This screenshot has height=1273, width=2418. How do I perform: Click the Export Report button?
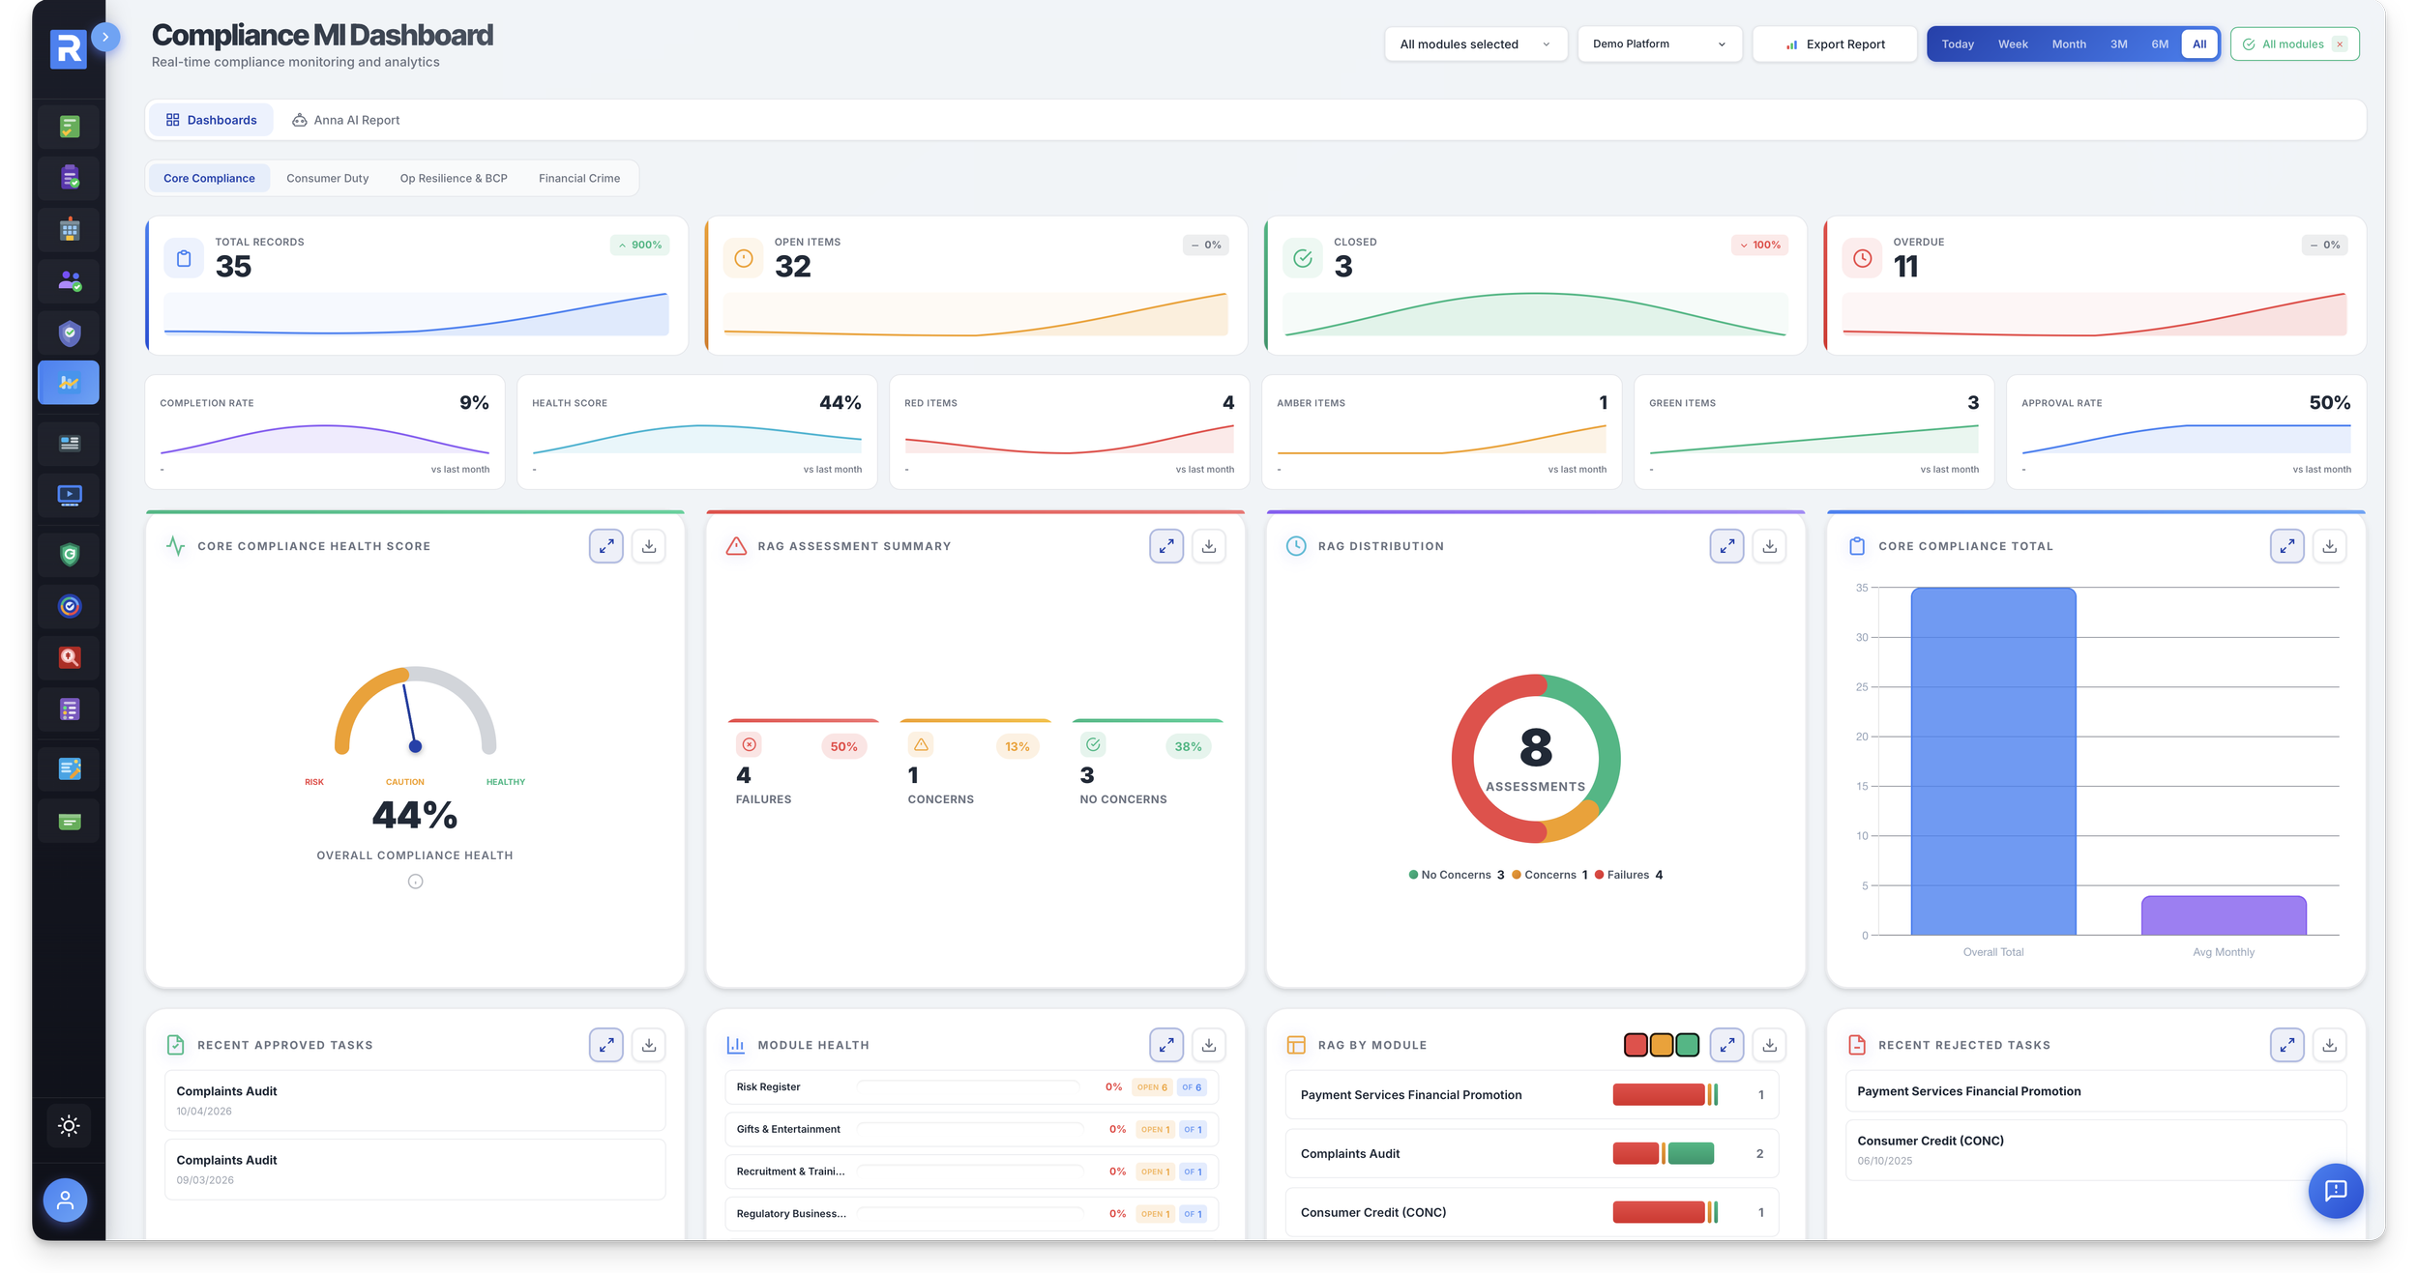(x=1834, y=43)
